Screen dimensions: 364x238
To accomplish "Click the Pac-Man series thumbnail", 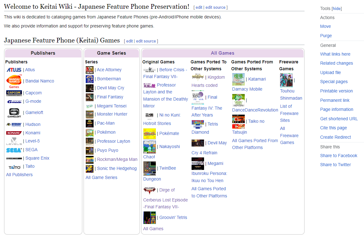I will [90, 123].
